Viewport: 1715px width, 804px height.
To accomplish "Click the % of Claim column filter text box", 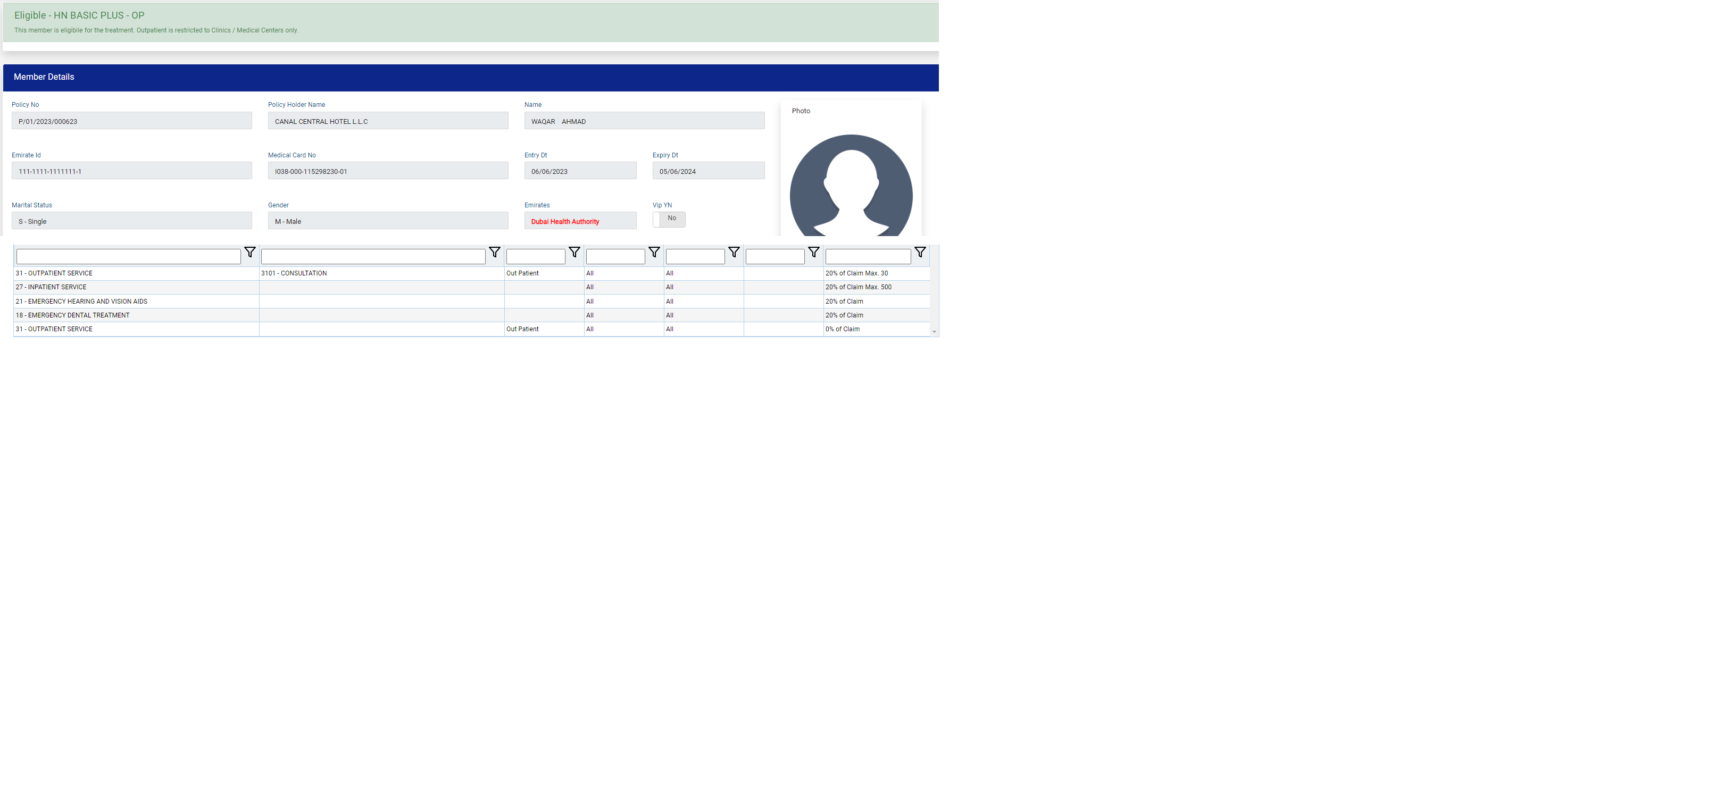I will 868,256.
